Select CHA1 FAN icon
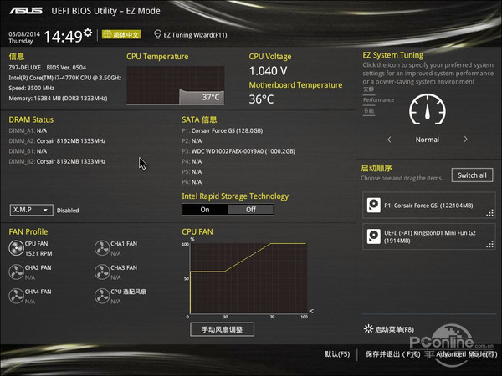This screenshot has width=502, height=376. (x=102, y=248)
